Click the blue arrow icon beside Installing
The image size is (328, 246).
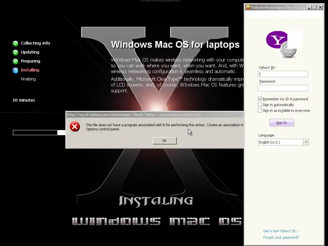pos(15,70)
